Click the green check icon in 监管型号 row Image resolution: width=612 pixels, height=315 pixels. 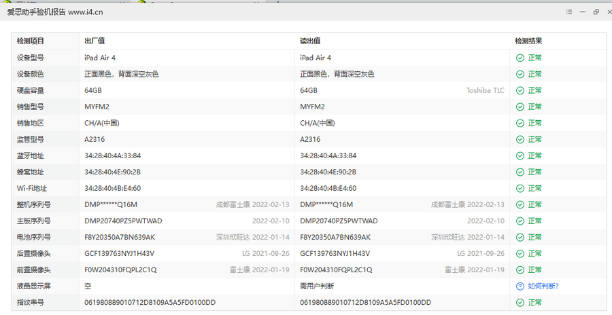click(x=520, y=140)
